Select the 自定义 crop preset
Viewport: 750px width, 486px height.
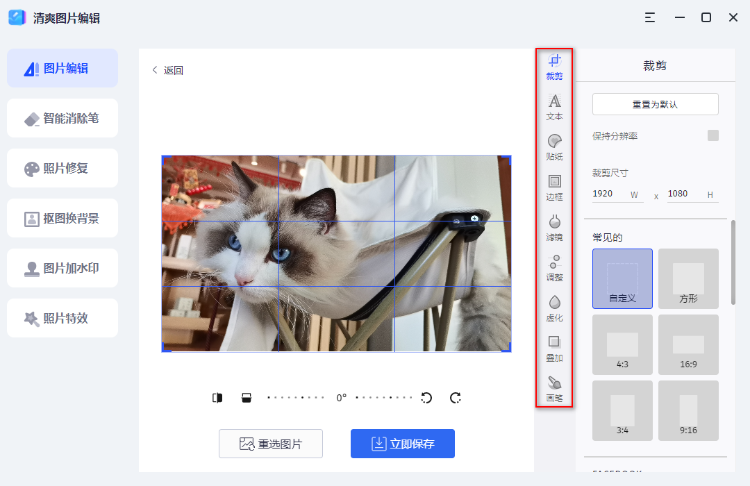click(622, 278)
